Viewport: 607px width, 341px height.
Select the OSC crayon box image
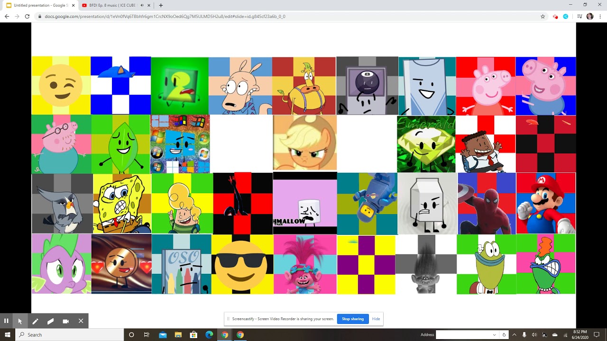(x=182, y=264)
